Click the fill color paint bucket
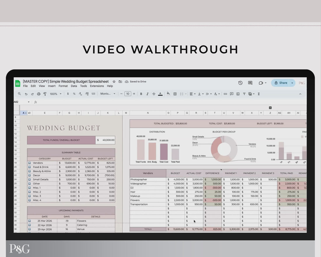The height and width of the screenshot is (257, 321). (x=168, y=94)
